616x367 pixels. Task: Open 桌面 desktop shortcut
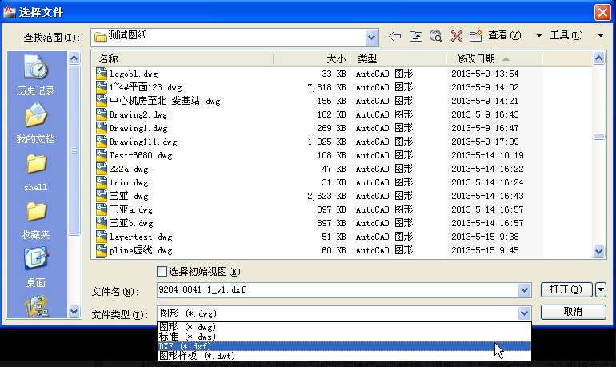pyautogui.click(x=36, y=267)
